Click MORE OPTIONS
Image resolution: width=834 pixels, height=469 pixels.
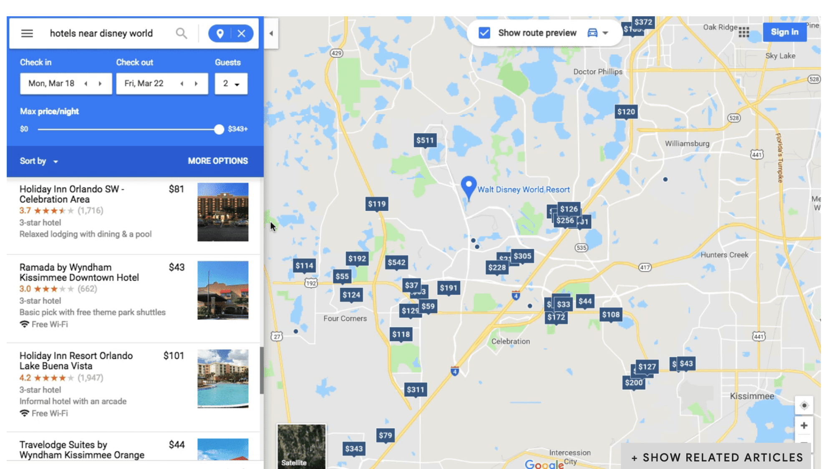tap(218, 161)
